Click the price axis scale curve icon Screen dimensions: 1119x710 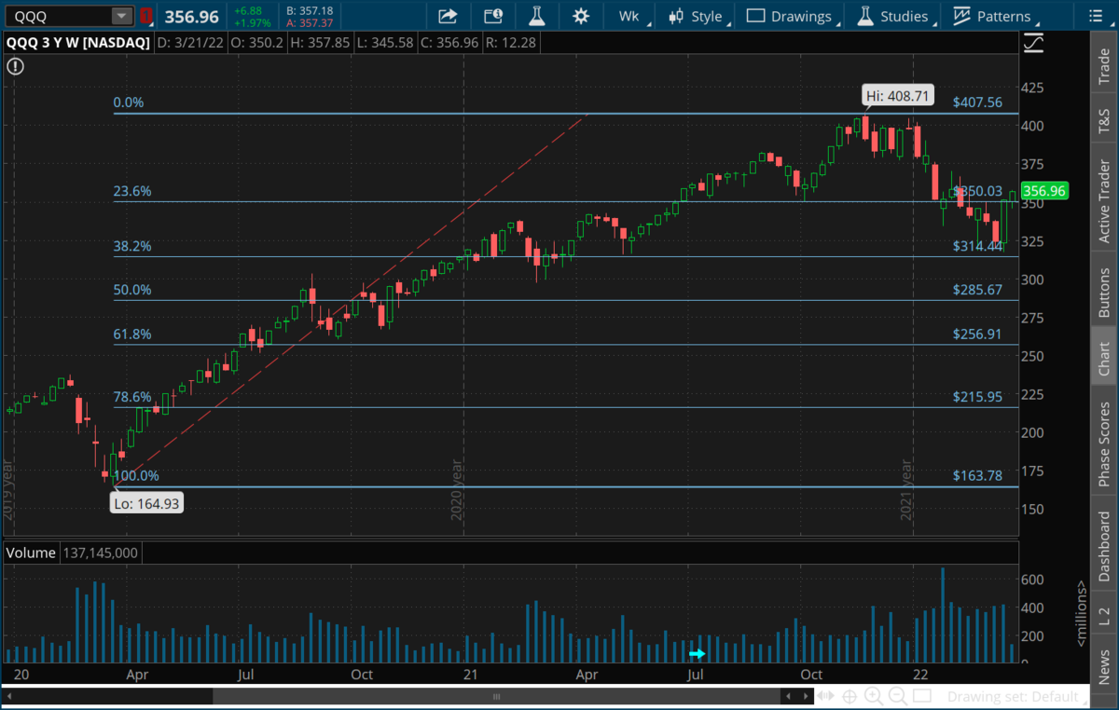(x=1033, y=42)
